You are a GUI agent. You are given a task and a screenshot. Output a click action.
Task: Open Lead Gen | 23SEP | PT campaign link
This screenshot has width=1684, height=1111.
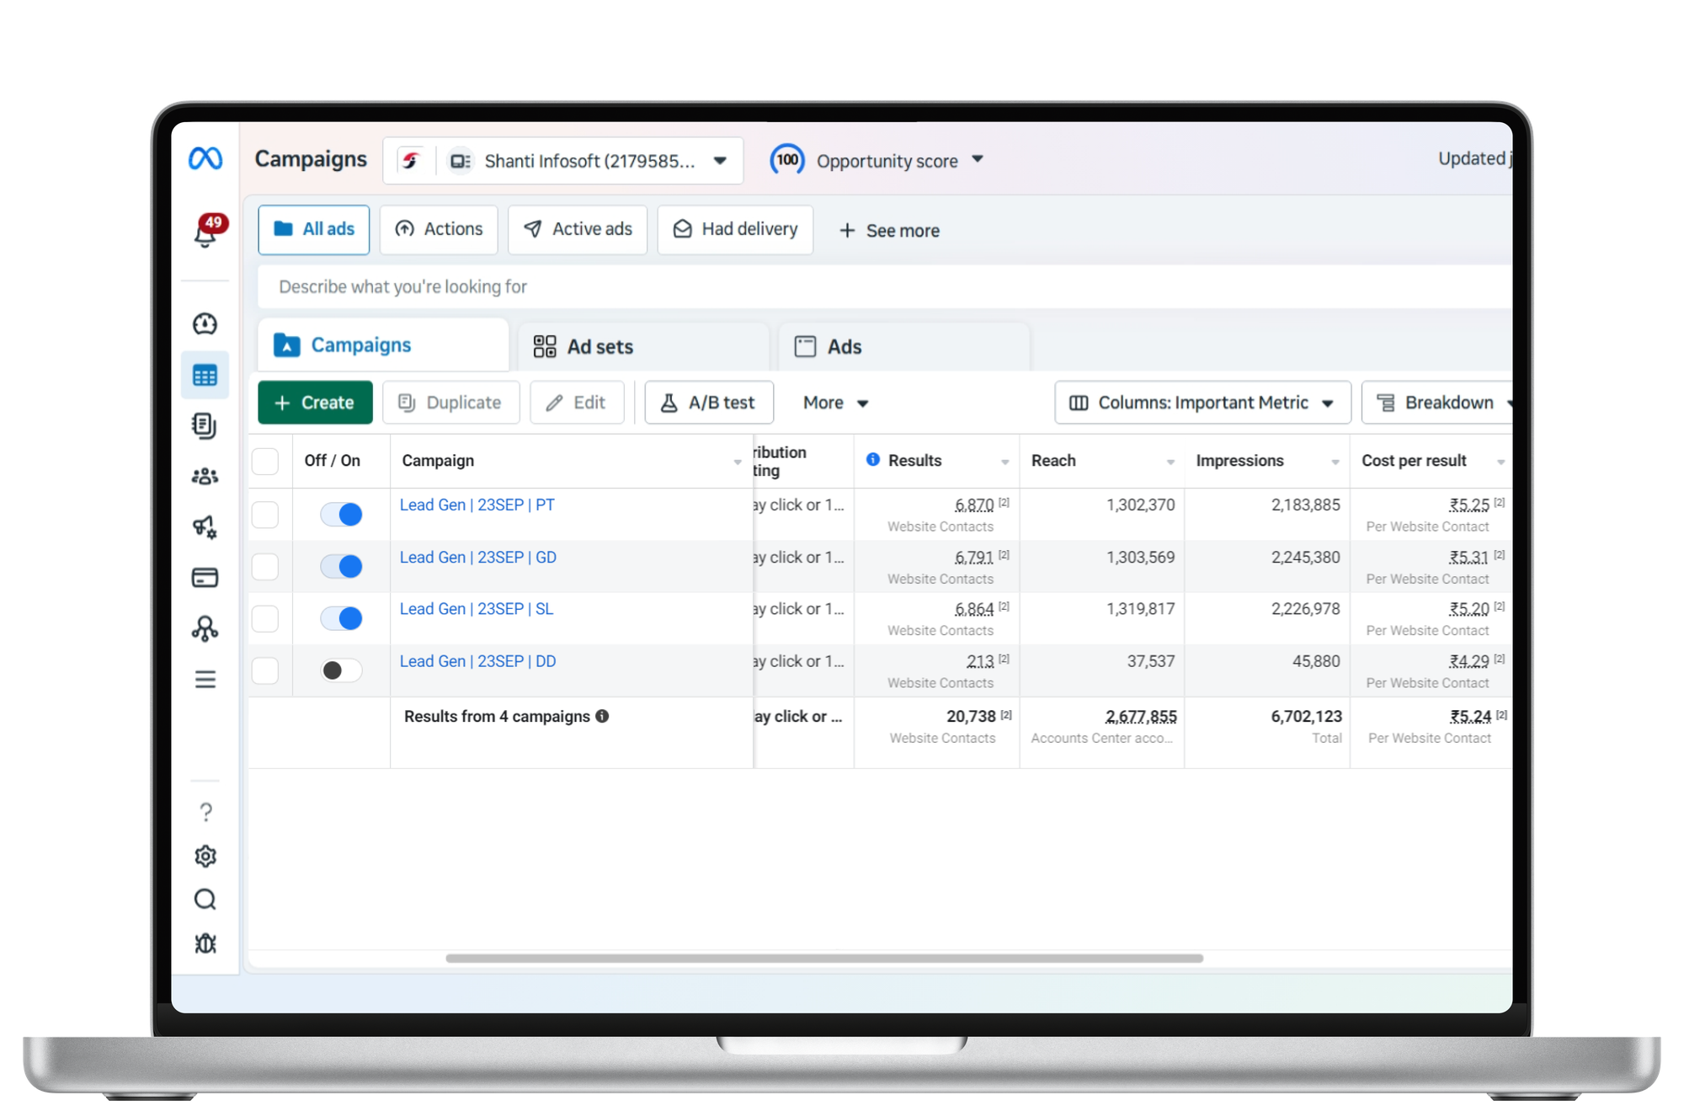477,505
